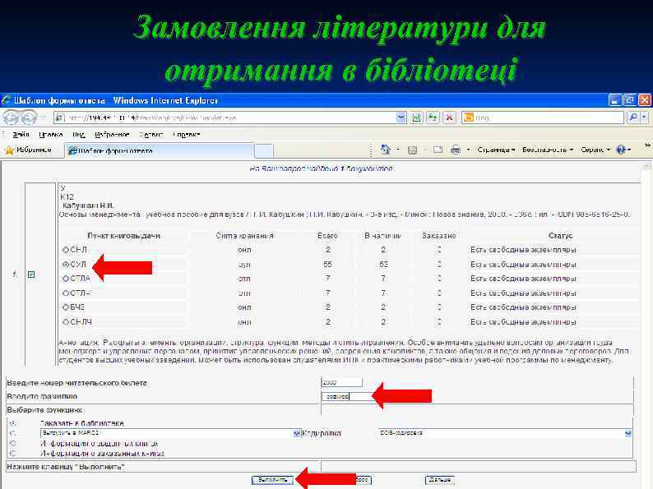Viewport: 653px width, 489px height.
Task: Refresh the page with the green arrows icon
Action: coord(433,118)
